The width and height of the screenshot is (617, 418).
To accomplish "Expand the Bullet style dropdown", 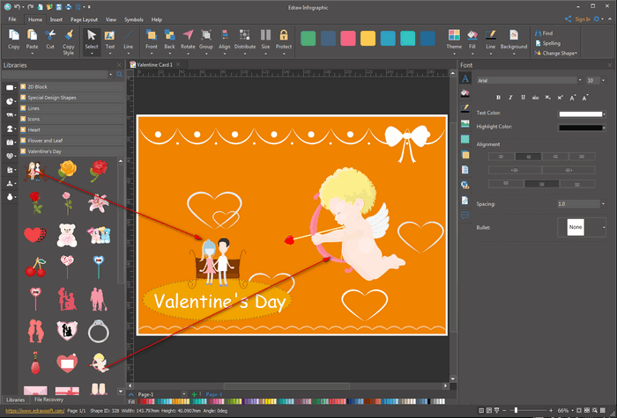I will tap(603, 228).
